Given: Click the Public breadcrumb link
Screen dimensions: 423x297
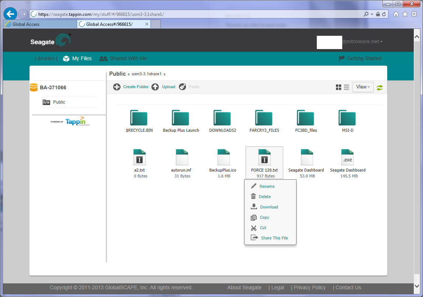Looking at the screenshot, I should pos(117,74).
